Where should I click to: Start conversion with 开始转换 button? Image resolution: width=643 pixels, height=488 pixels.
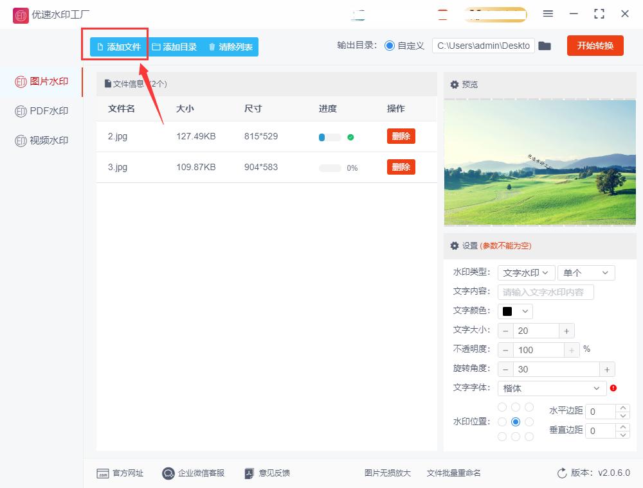pyautogui.click(x=595, y=46)
